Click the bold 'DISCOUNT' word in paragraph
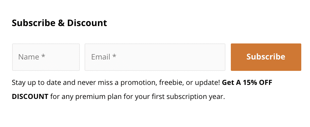This screenshot has height=127, width=310. click(x=30, y=97)
